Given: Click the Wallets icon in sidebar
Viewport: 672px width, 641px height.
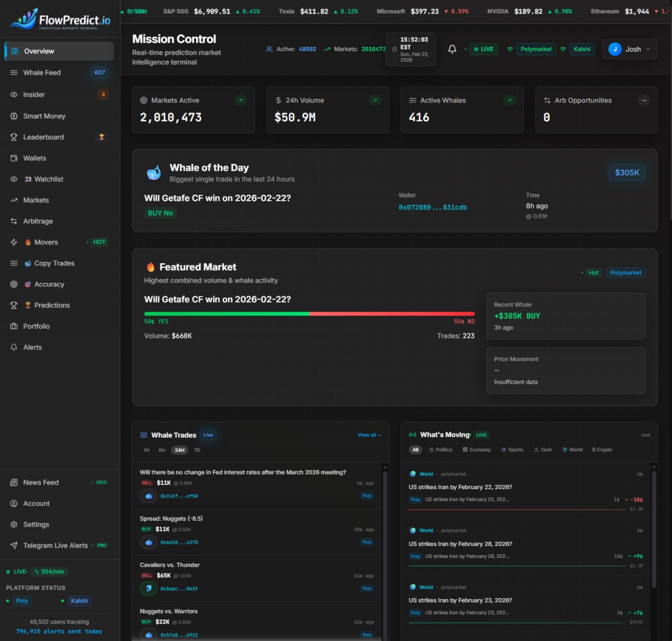Looking at the screenshot, I should (14, 158).
